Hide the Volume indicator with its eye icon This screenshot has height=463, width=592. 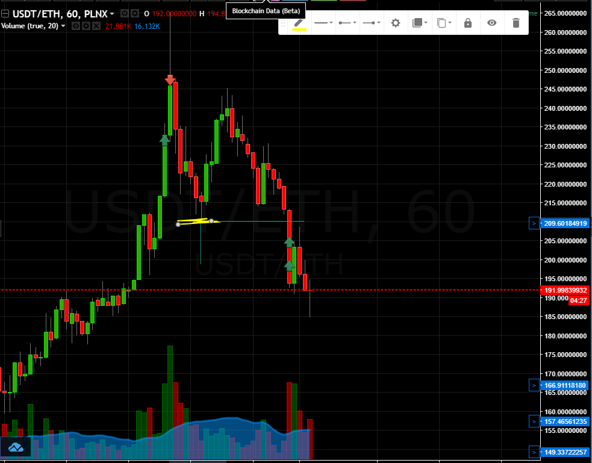[76, 26]
